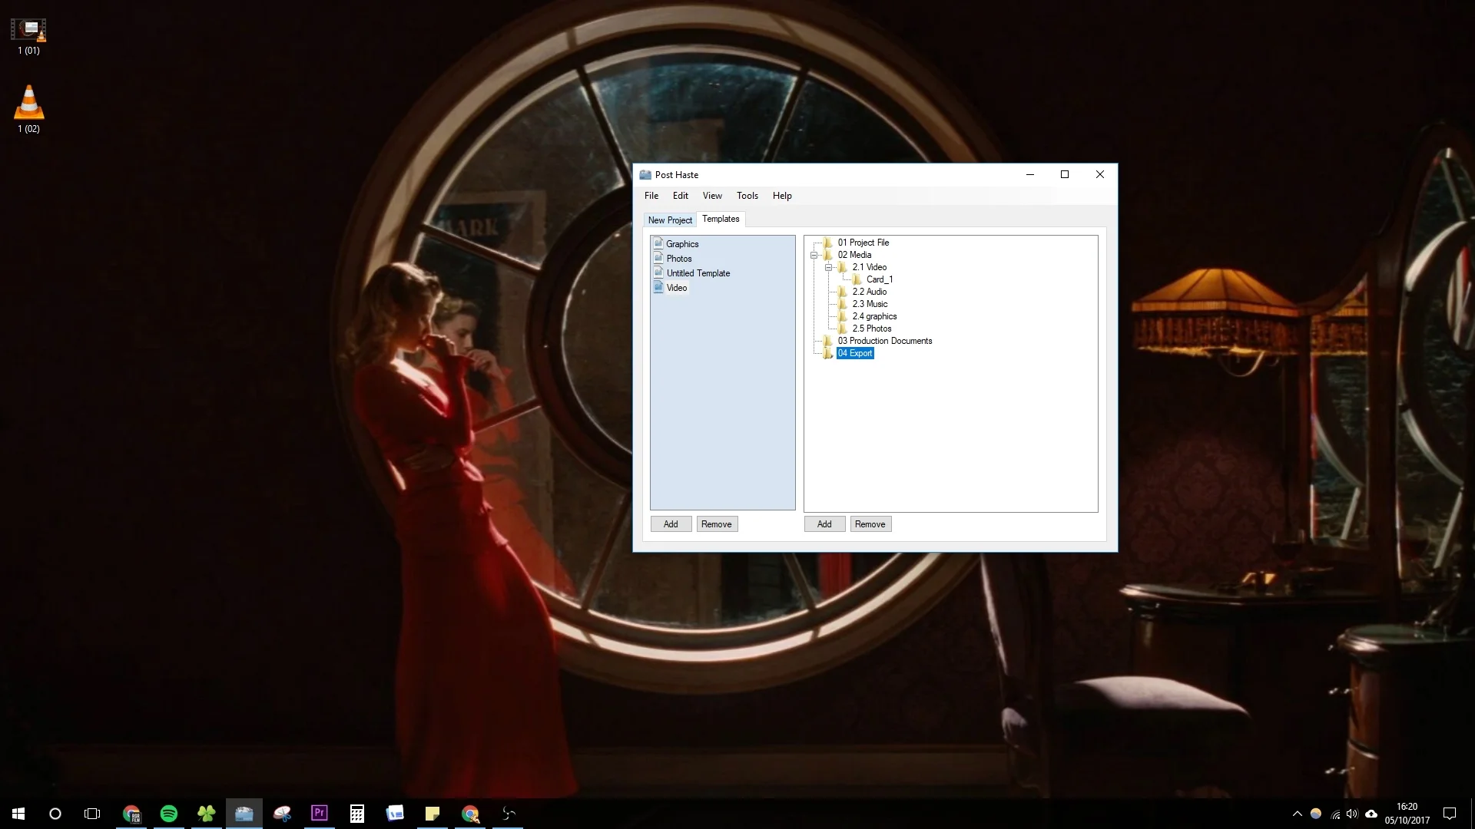Minimize the Post Haste window
This screenshot has height=829, width=1475.
(1030, 175)
